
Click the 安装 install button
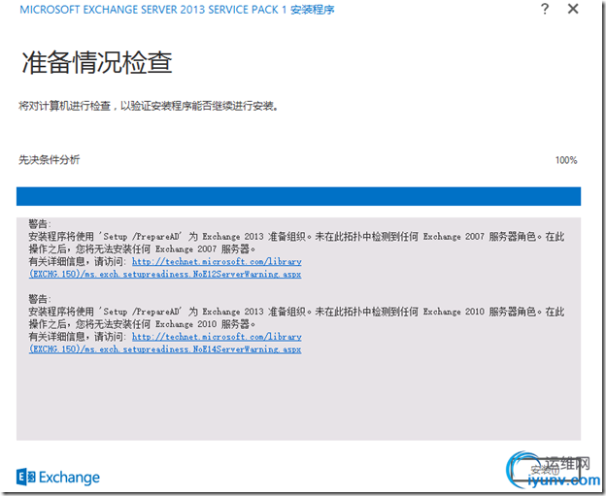pyautogui.click(x=546, y=470)
